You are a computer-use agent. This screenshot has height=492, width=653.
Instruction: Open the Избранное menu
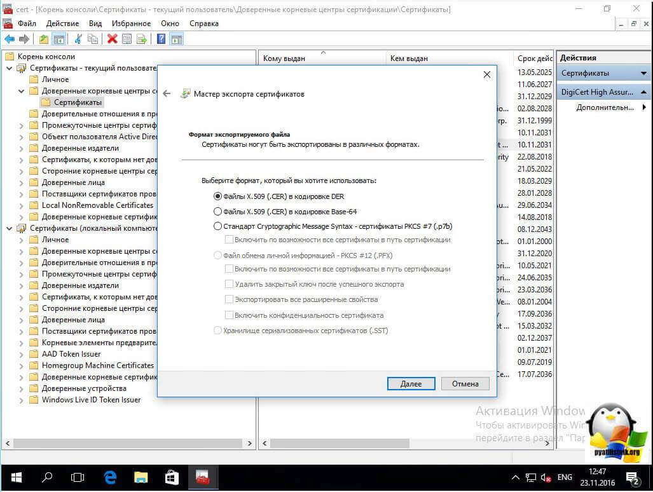coord(131,24)
